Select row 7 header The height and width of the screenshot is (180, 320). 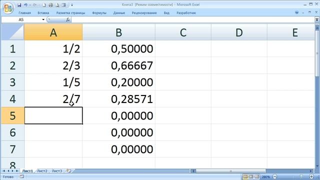pyautogui.click(x=12, y=149)
